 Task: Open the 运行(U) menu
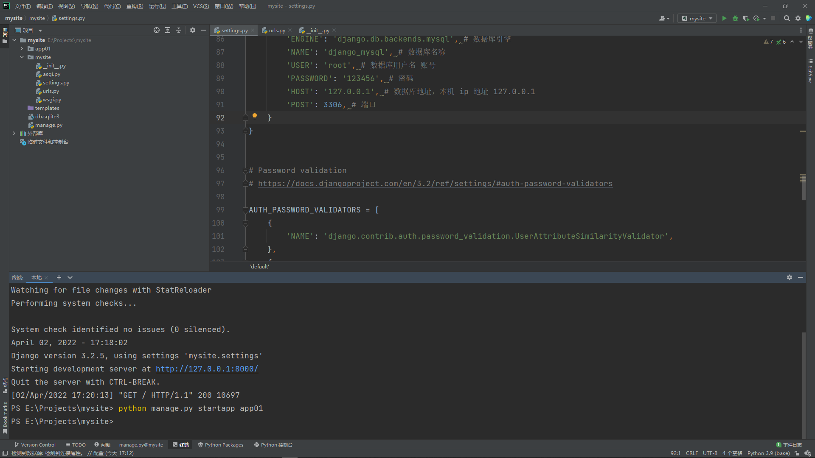[x=157, y=6]
